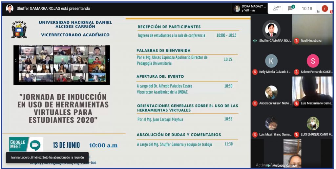Click muted mic icon beside Raul Hinostroza
This screenshot has width=336, height=169.
click(297, 41)
